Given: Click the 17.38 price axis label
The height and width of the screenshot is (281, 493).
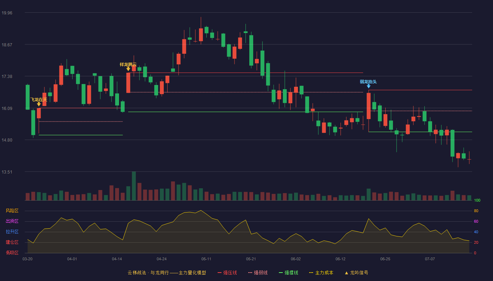Looking at the screenshot, I should 7,77.
